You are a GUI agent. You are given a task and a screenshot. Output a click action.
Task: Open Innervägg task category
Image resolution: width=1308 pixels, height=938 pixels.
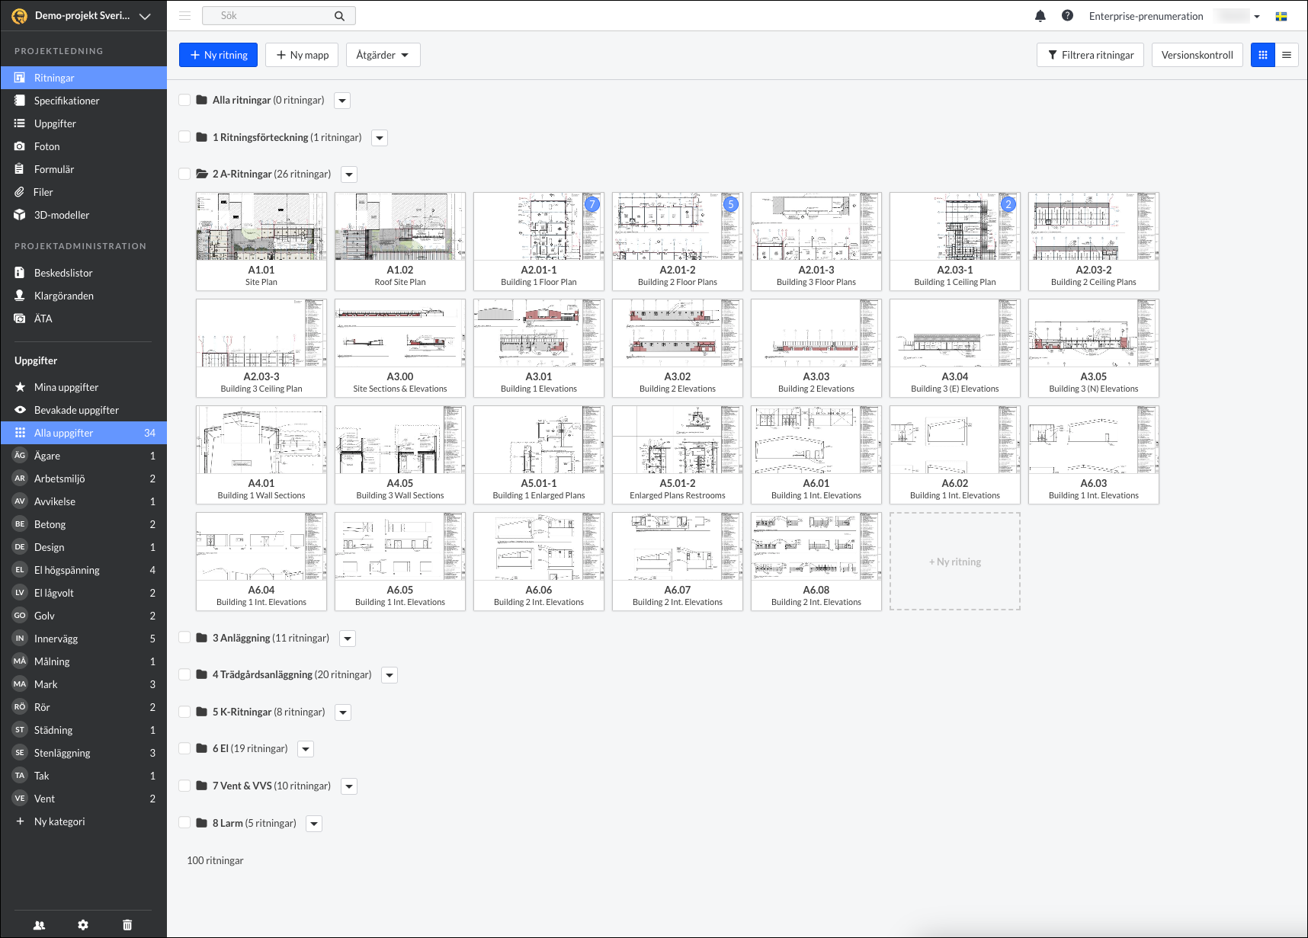pos(84,639)
